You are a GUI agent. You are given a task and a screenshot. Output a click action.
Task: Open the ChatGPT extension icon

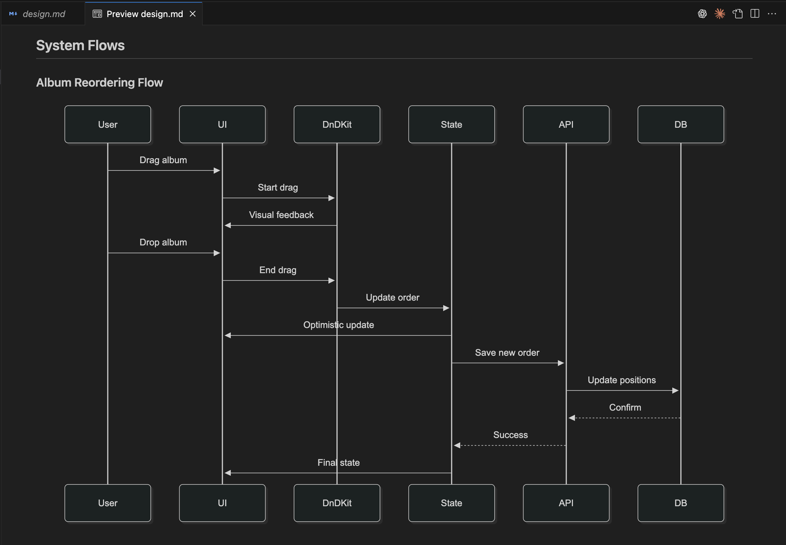point(702,14)
